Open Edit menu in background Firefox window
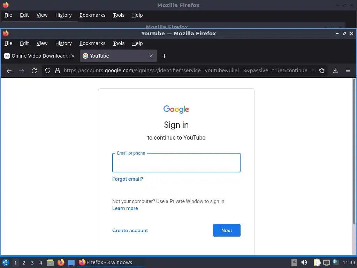The height and width of the screenshot is (268, 357). pyautogui.click(x=24, y=15)
